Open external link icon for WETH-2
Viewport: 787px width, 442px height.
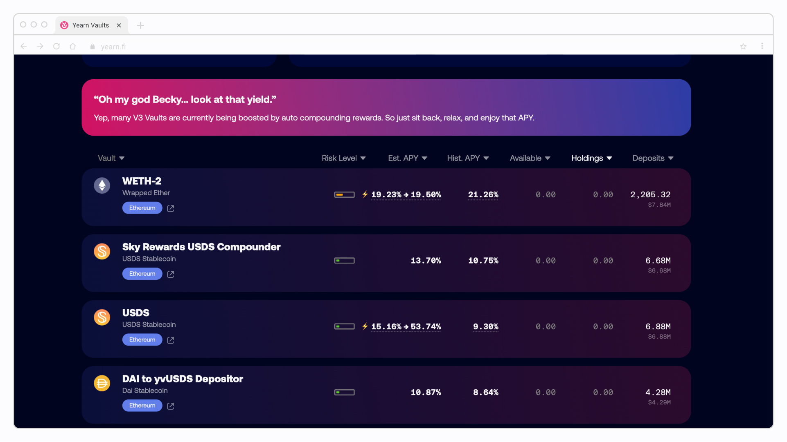pyautogui.click(x=171, y=208)
